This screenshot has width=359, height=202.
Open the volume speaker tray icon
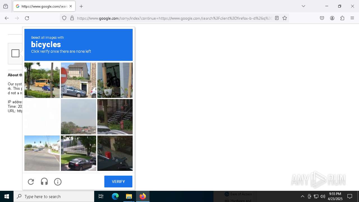pos(323,196)
